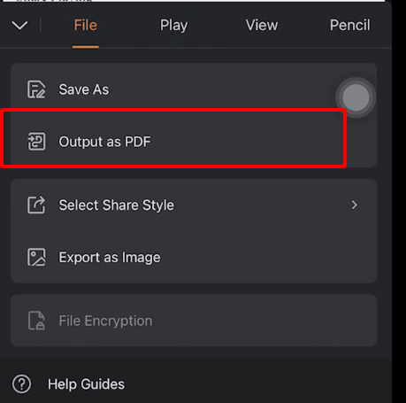Open the Help Guides link
This screenshot has width=406, height=403.
[86, 384]
